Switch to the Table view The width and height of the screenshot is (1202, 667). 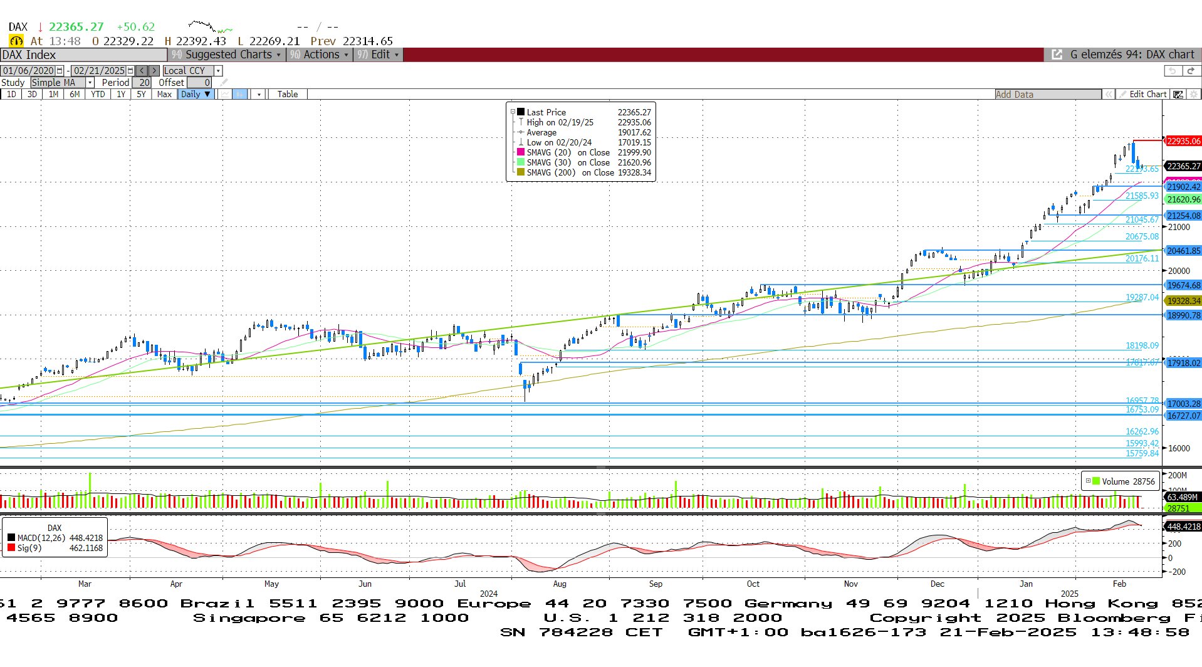click(x=288, y=94)
